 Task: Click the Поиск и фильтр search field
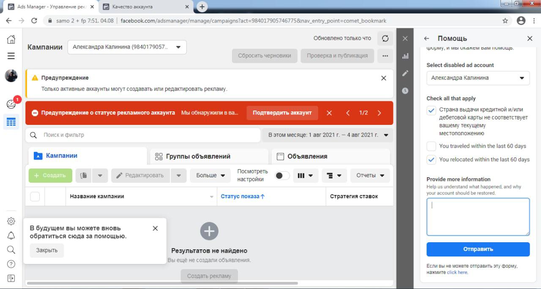tap(143, 135)
